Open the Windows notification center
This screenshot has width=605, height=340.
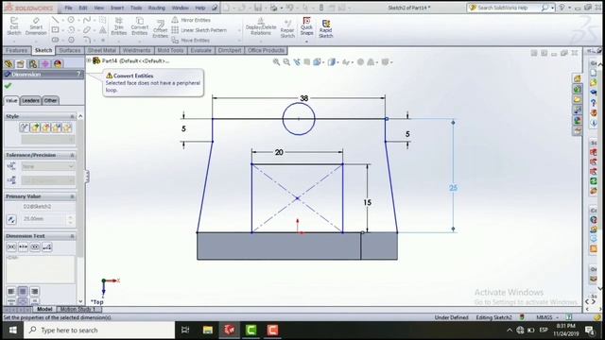pyautogui.click(x=590, y=330)
